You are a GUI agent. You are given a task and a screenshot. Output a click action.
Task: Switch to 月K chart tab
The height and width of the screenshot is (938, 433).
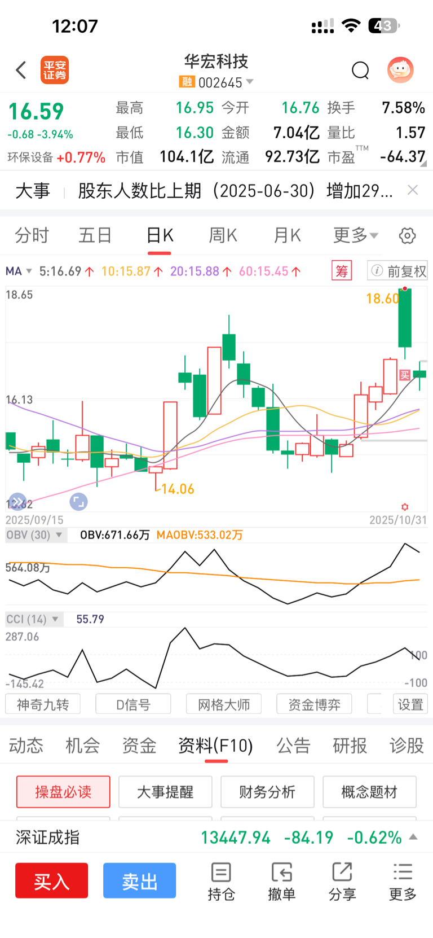pos(287,235)
